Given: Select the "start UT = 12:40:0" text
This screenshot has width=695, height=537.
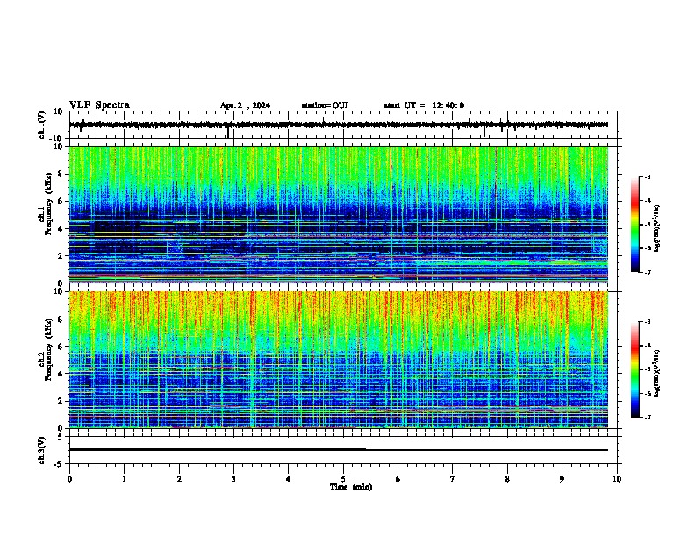Looking at the screenshot, I should (424, 105).
